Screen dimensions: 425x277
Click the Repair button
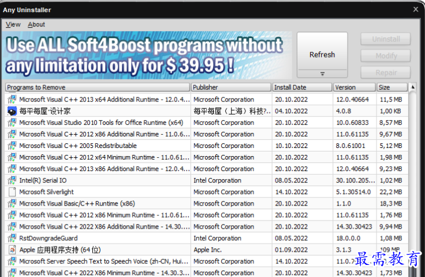(385, 73)
